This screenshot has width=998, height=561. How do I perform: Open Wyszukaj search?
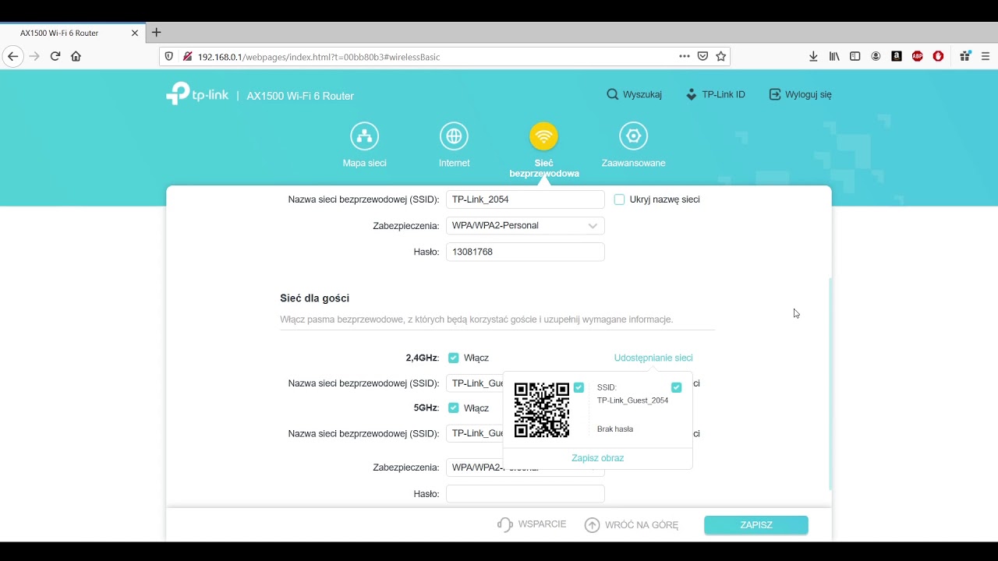[634, 94]
